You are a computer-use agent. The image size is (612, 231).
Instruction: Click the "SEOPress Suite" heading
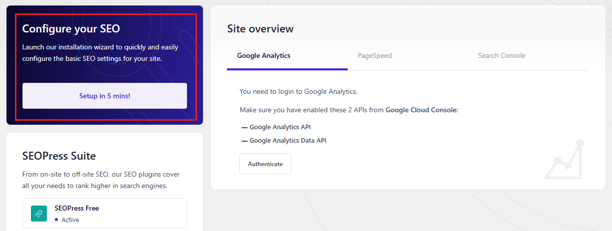pyautogui.click(x=59, y=156)
